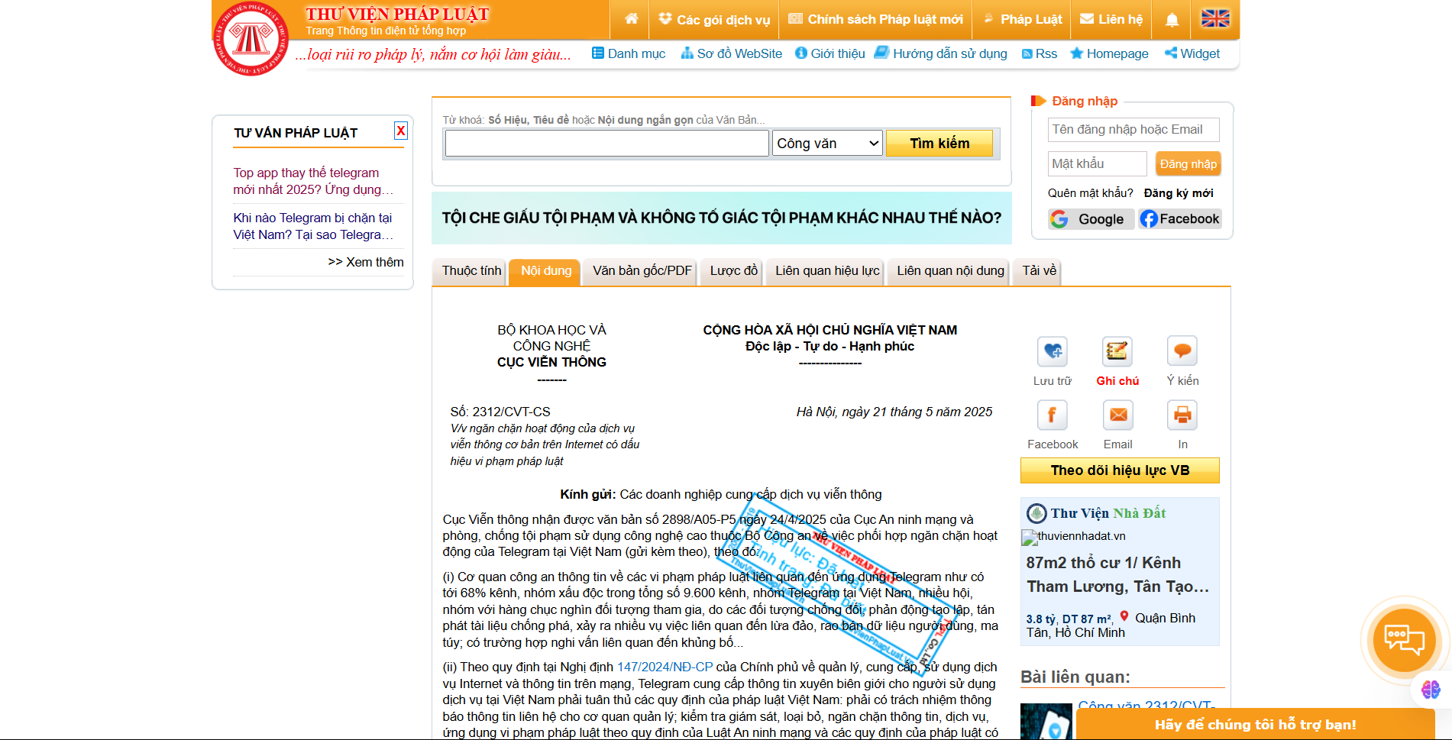Switch to Văn bản gốc/PDF tab

pyautogui.click(x=642, y=271)
